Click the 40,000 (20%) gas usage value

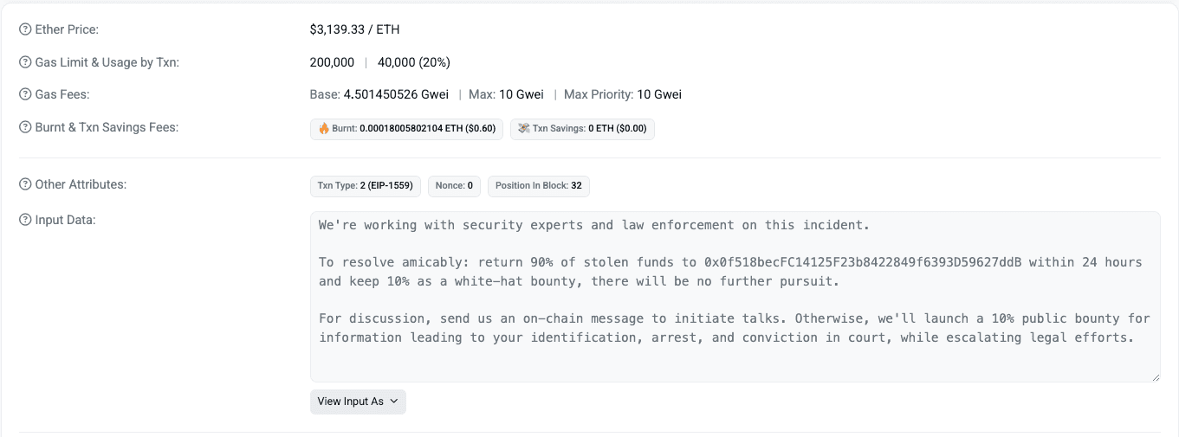pyautogui.click(x=414, y=62)
